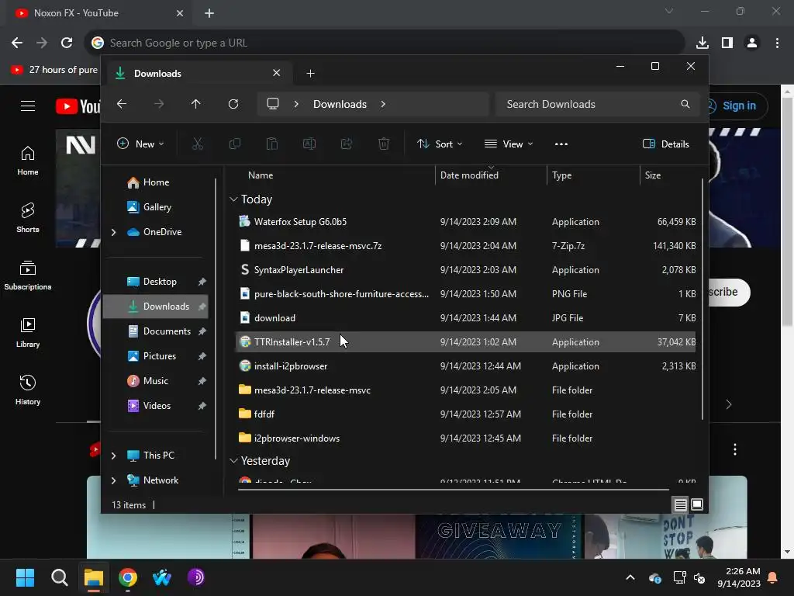Click Chrome downloads icon in browser toolbar

[703, 43]
